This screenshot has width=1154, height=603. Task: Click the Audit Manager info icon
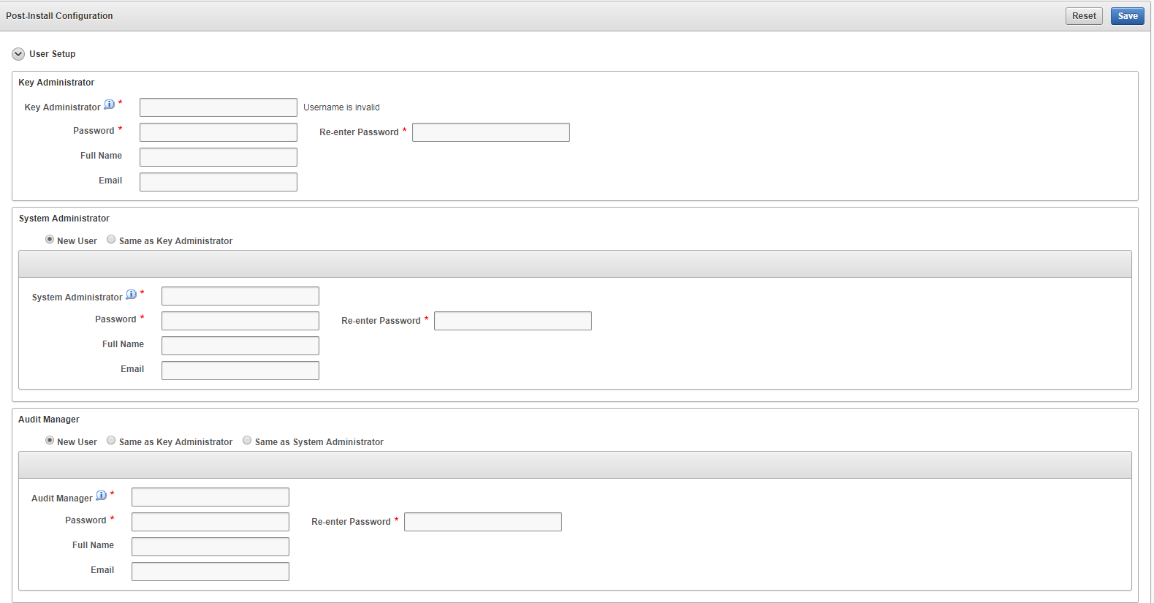click(x=102, y=496)
